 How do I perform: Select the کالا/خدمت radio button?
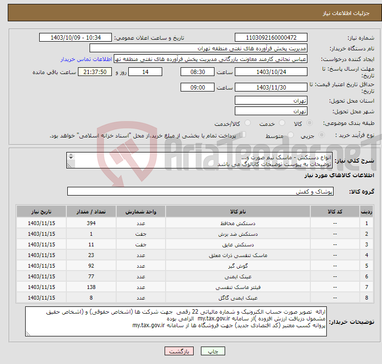pos(247,123)
